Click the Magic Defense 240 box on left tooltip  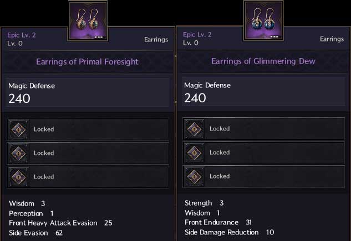(88, 93)
